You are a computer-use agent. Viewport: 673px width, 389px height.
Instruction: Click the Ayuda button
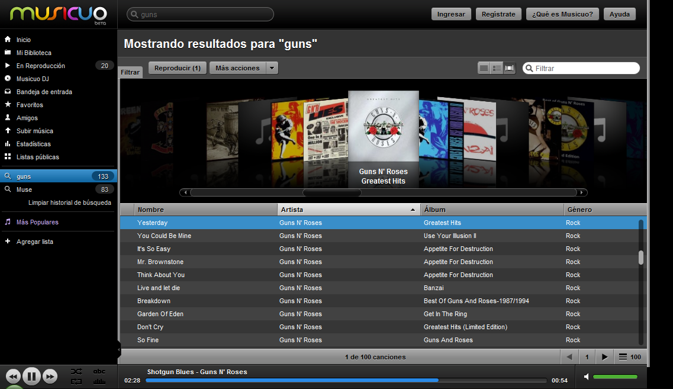pos(619,14)
